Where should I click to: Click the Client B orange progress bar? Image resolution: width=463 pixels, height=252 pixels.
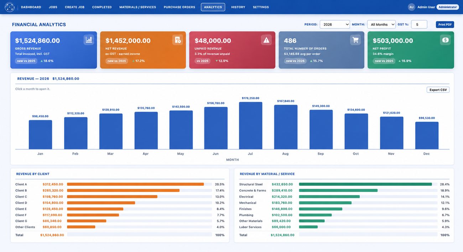point(123,191)
